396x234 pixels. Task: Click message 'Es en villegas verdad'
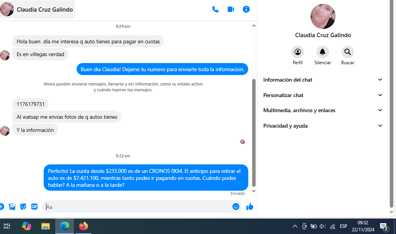click(x=40, y=54)
